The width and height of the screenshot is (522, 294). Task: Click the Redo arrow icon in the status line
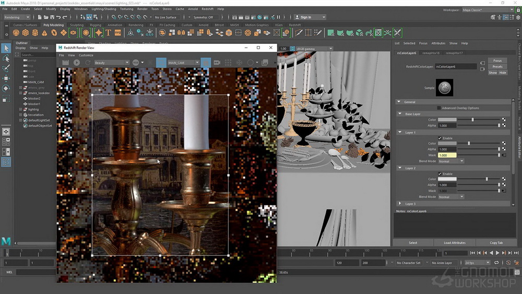[x=65, y=17]
